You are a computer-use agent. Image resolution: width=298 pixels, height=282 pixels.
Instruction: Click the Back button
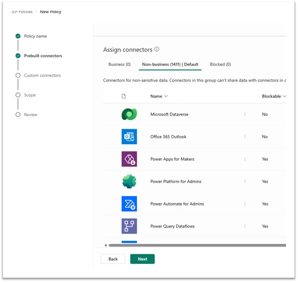click(x=113, y=259)
